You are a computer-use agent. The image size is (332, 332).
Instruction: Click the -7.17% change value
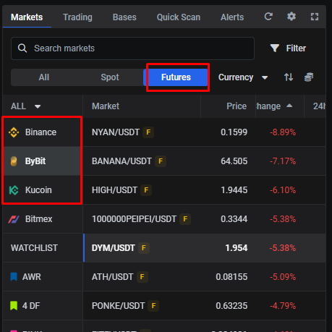tap(283, 161)
